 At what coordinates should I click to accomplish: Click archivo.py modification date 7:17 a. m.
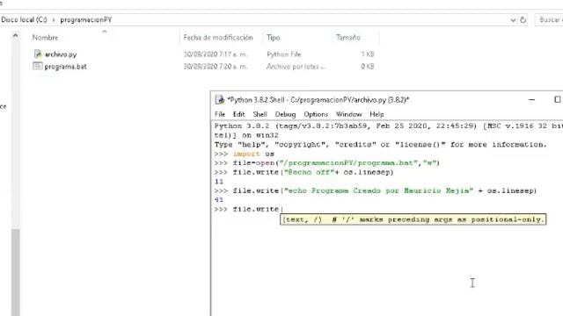click(x=216, y=54)
